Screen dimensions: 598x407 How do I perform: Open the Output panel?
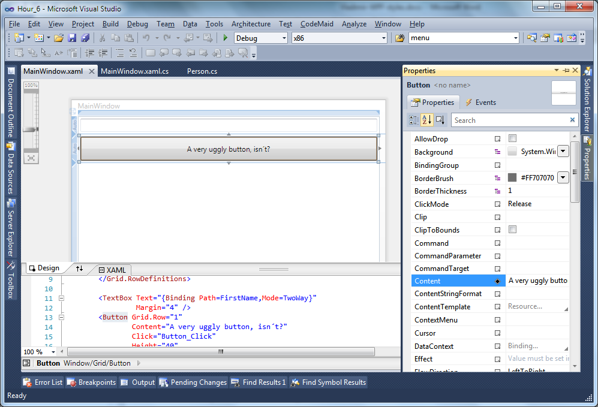pos(138,382)
